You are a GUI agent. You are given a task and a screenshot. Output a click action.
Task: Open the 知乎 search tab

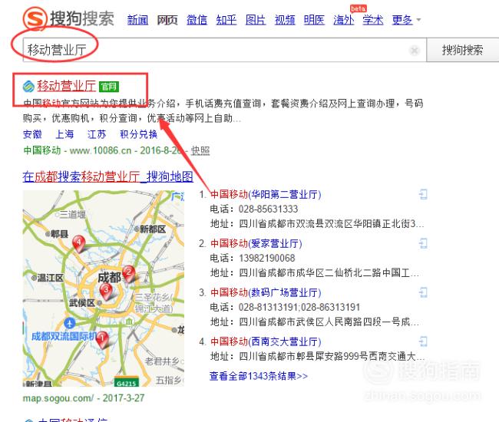coord(226,20)
